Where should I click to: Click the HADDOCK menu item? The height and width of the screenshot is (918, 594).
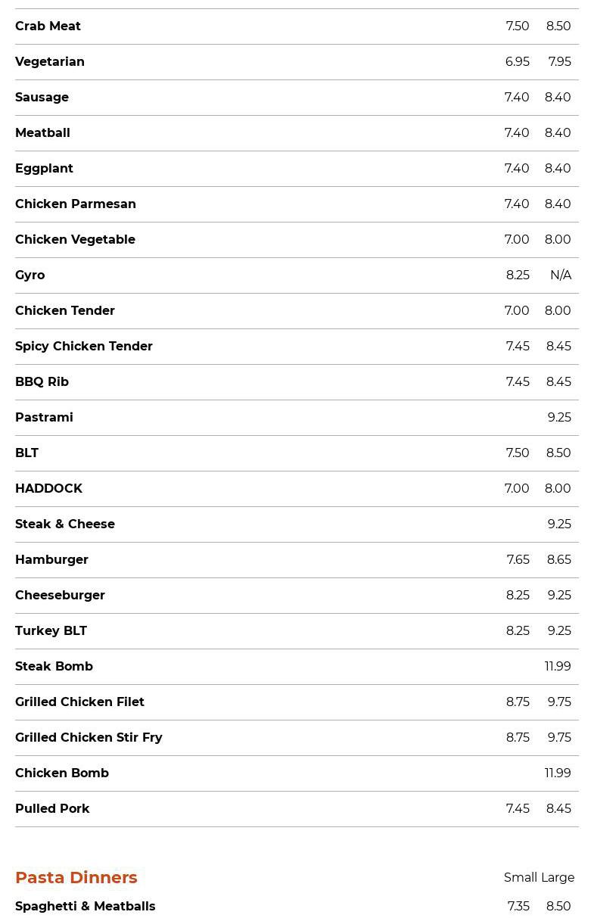pos(48,489)
